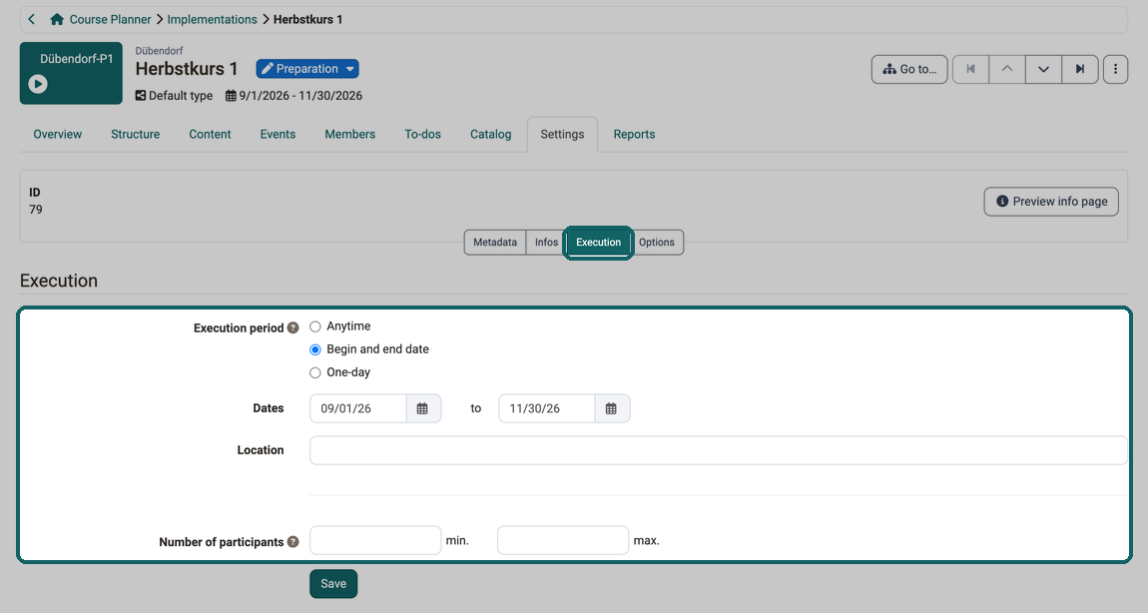Image resolution: width=1148 pixels, height=613 pixels.
Task: Select the Metadata segment
Action: [495, 243]
